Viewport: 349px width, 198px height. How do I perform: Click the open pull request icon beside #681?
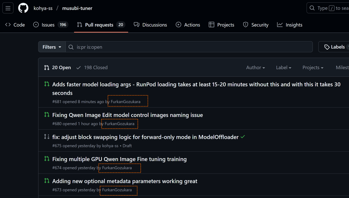pos(47,84)
